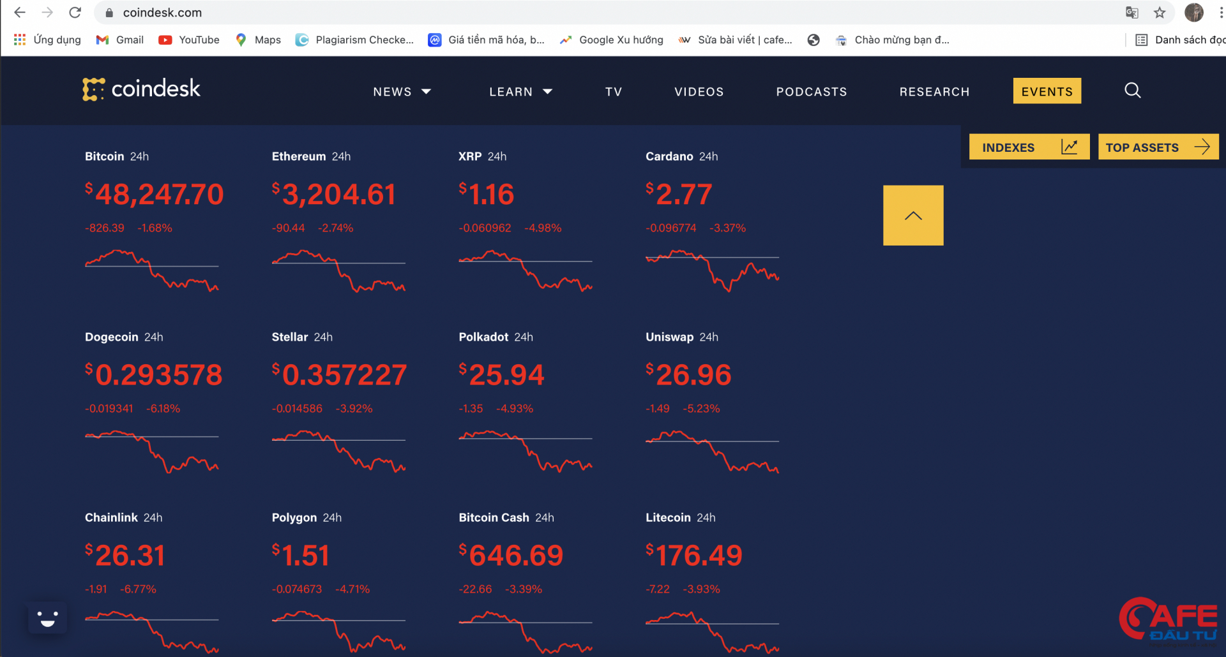
Task: Click the Dogecoin price $0.293578
Action: (154, 374)
